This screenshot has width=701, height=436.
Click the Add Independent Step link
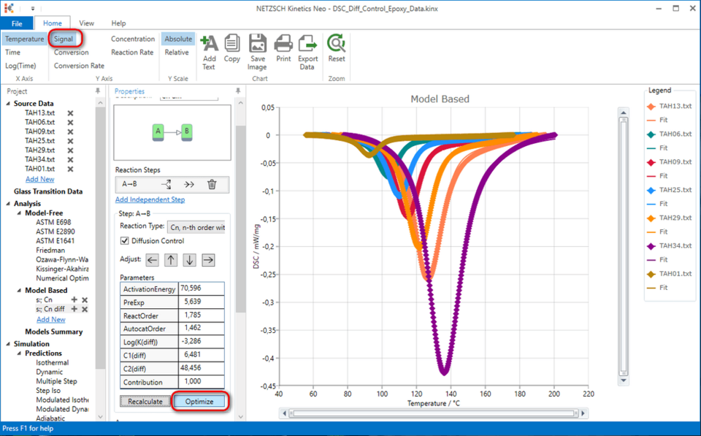pyautogui.click(x=150, y=199)
